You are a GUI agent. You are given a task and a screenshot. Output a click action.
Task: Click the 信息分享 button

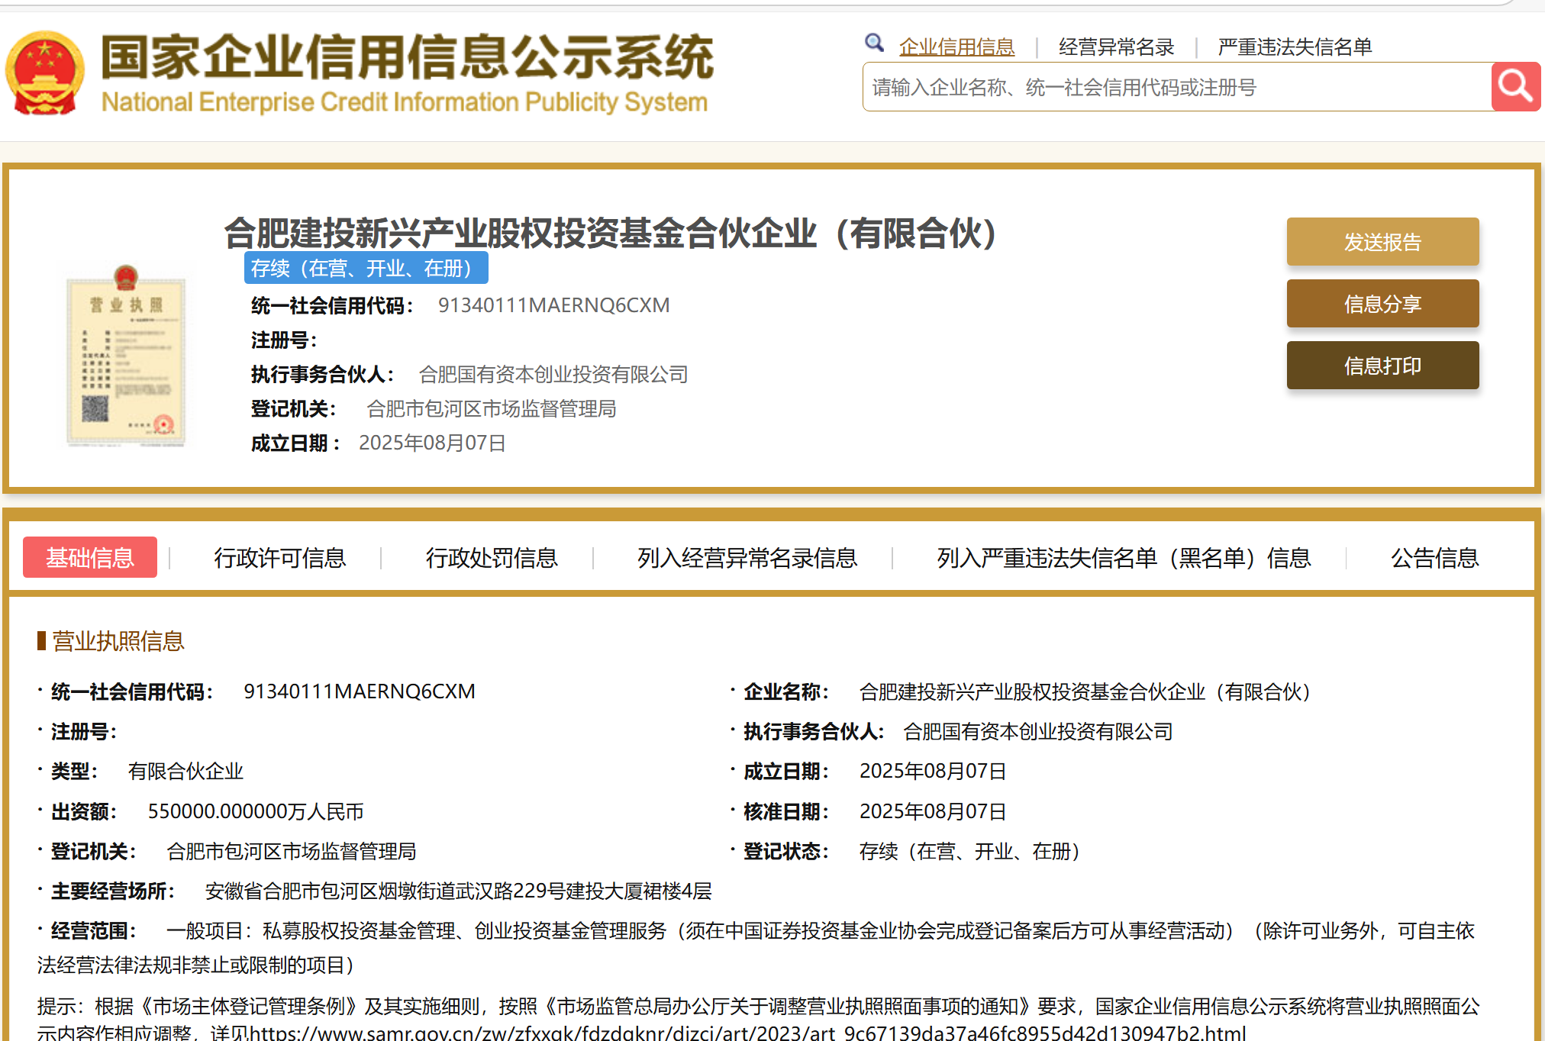click(1382, 304)
